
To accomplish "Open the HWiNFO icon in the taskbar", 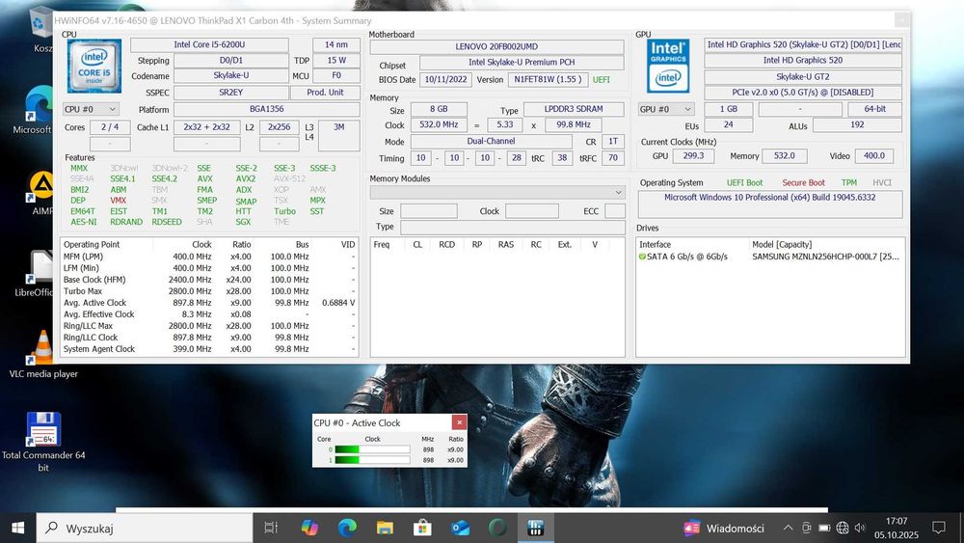I will click(536, 528).
